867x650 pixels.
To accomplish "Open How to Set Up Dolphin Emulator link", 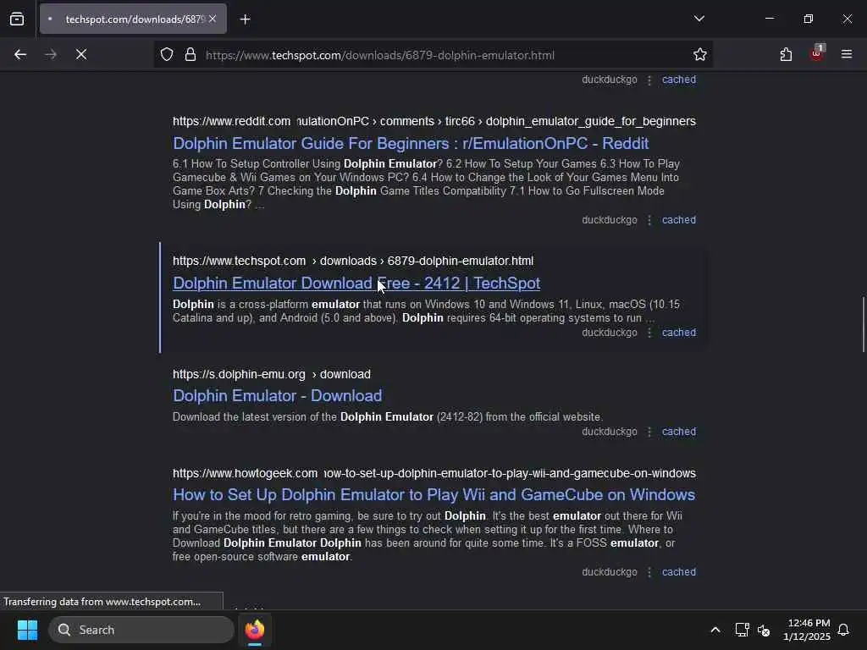I will (433, 494).
